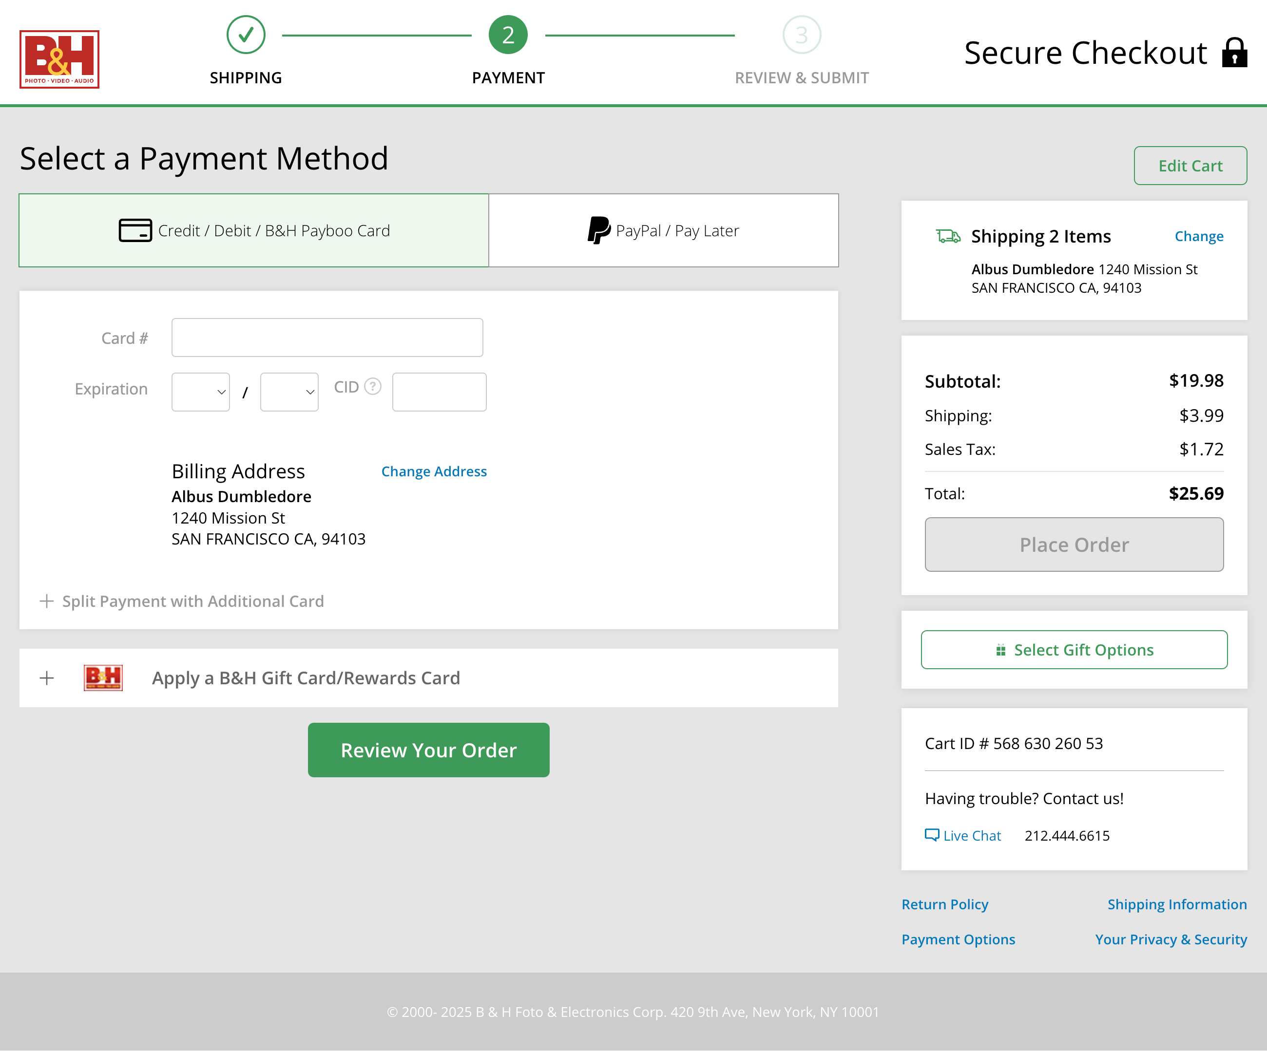Viewport: 1267px width, 1051px height.
Task: Click the B&H gift card thumbnail logo
Action: [x=103, y=678]
